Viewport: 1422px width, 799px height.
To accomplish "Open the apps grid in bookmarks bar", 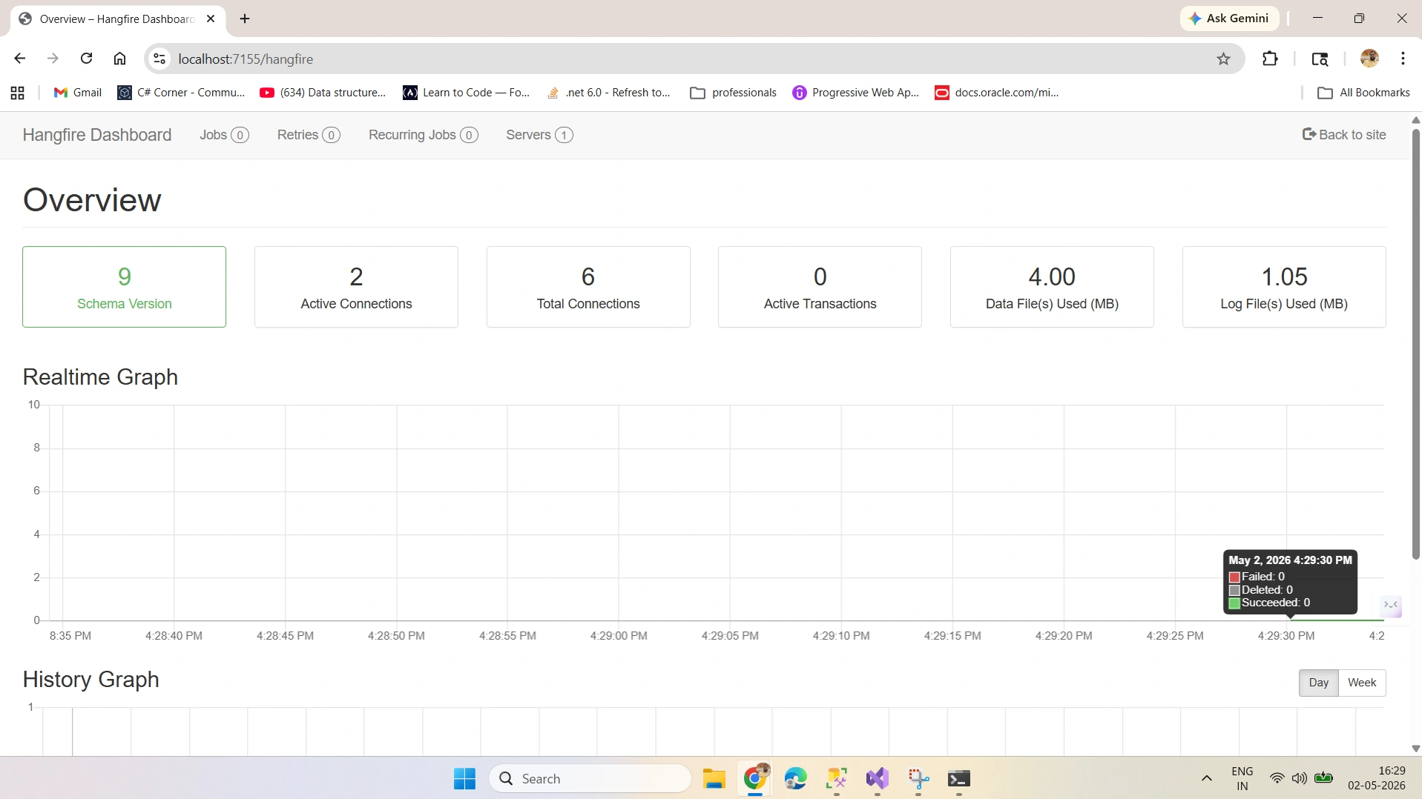I will coord(18,93).
